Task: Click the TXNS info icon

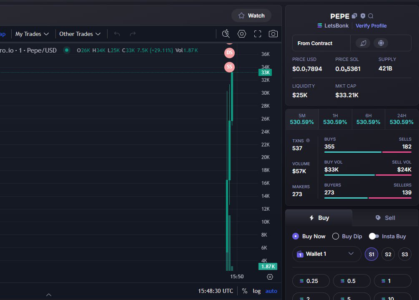Action: (x=308, y=140)
